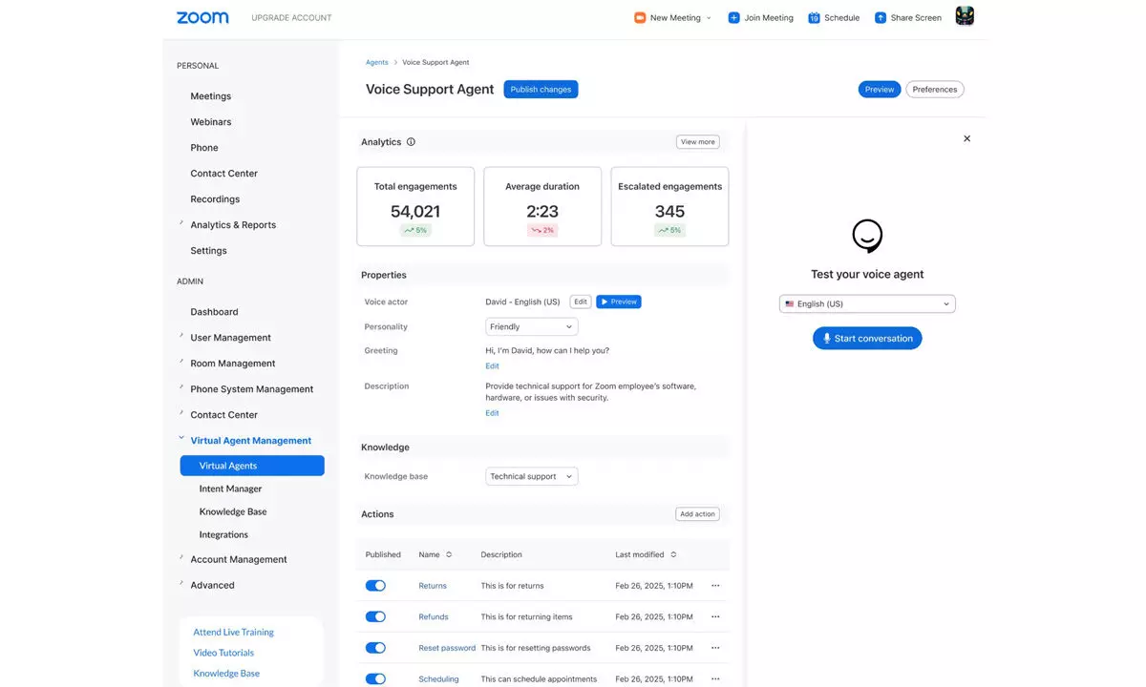Click the Publish changes button
This screenshot has width=1146, height=687.
coord(541,90)
